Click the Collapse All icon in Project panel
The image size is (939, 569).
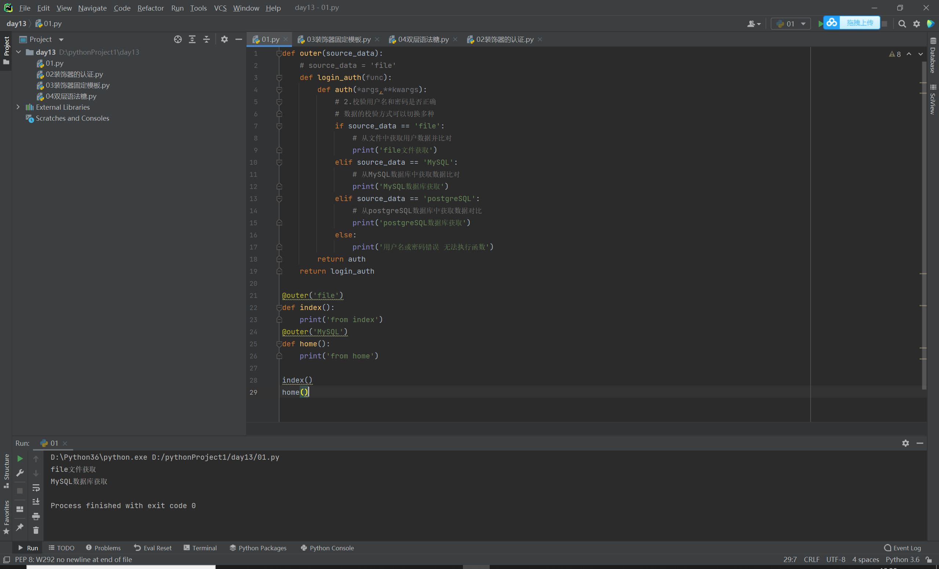coord(206,39)
